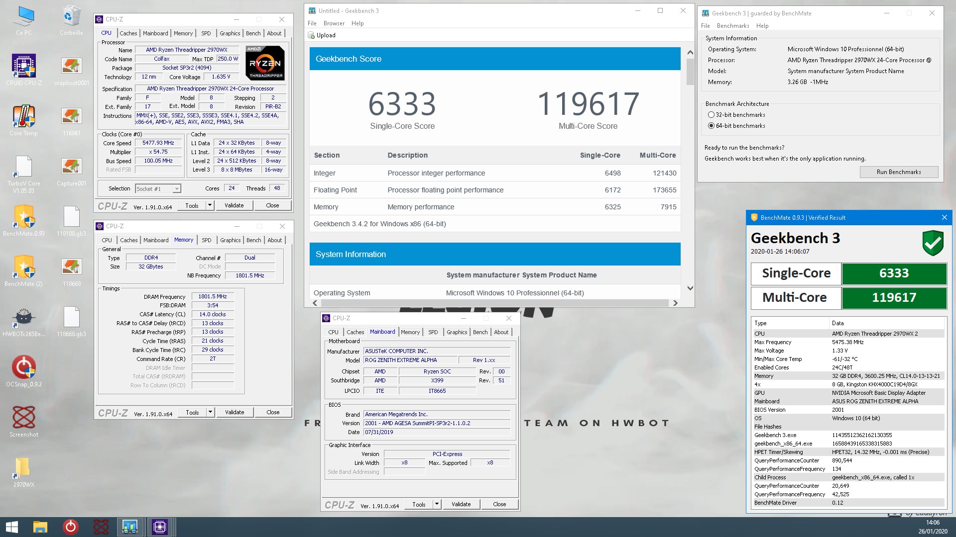Viewport: 956px width, 537px height.
Task: Open File Explorer from the taskbar
Action: (40, 527)
